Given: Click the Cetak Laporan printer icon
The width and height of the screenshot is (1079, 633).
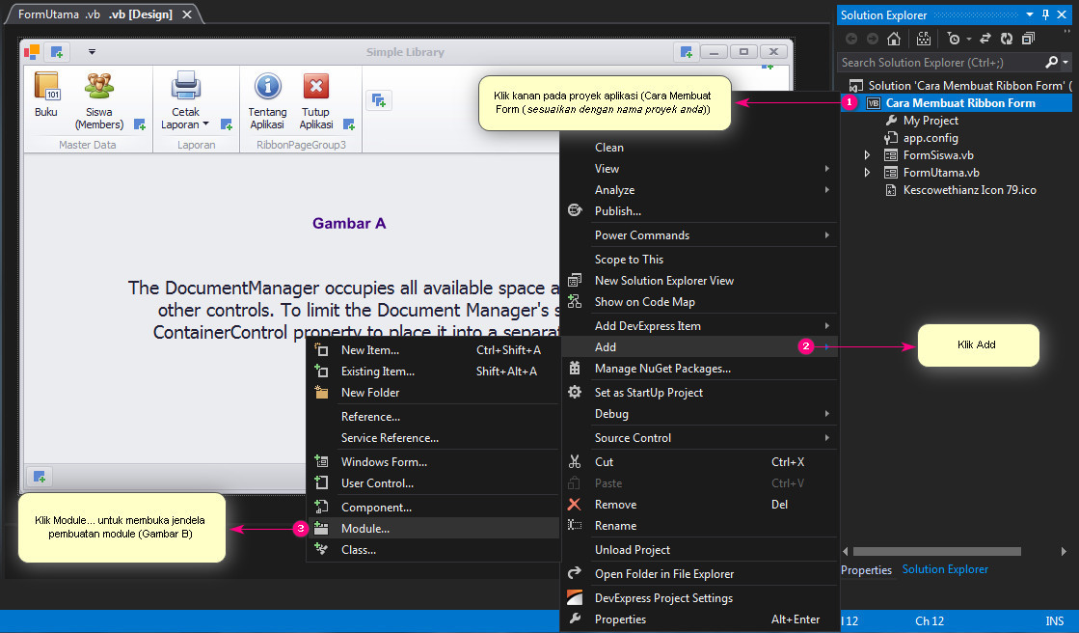Looking at the screenshot, I should coord(185,86).
